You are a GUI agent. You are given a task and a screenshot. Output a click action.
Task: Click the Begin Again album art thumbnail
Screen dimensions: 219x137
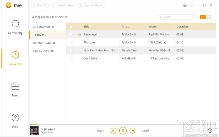(x=34, y=131)
